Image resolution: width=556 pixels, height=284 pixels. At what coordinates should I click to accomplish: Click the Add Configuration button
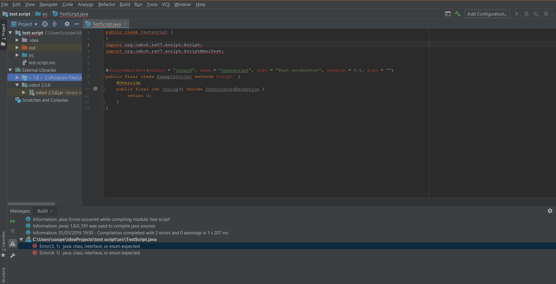click(487, 14)
